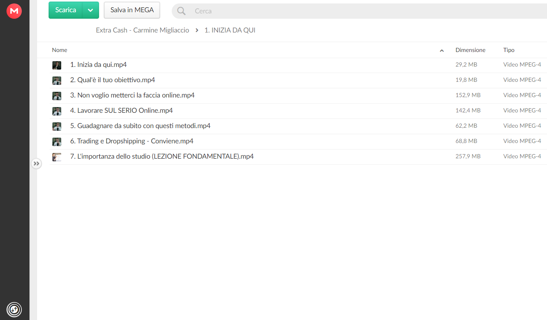This screenshot has width=547, height=320.
Task: Click thumbnail of 3. Non voglio metterci la faccia
Action: (57, 96)
